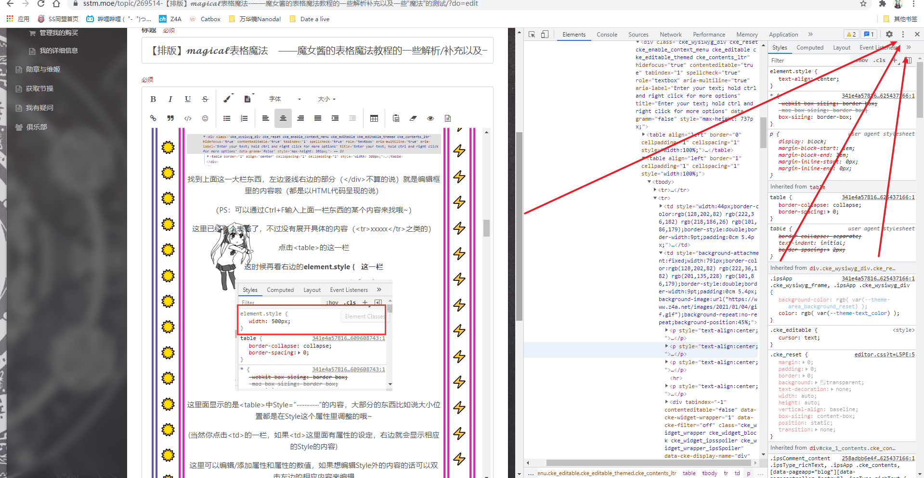Click the warnings count badge

coord(851,35)
